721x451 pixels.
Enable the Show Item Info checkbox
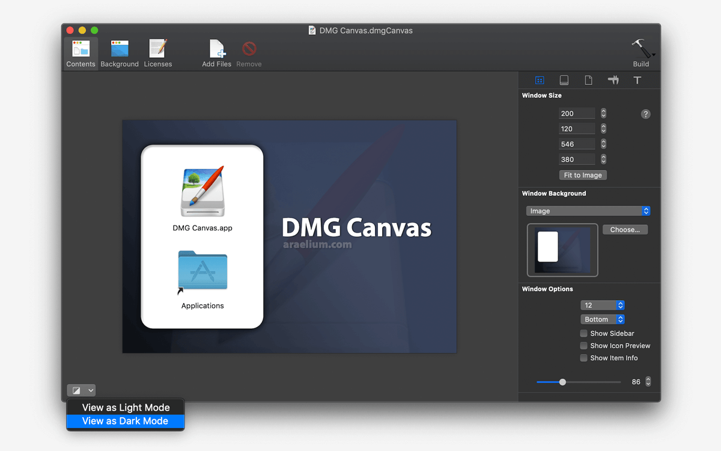[583, 358]
